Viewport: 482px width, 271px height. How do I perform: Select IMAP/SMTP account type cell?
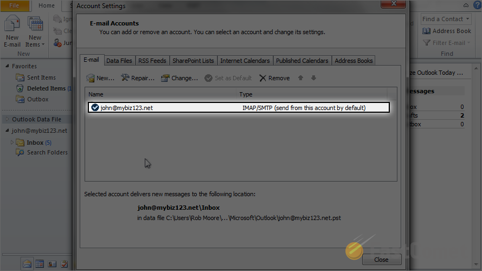(x=304, y=108)
